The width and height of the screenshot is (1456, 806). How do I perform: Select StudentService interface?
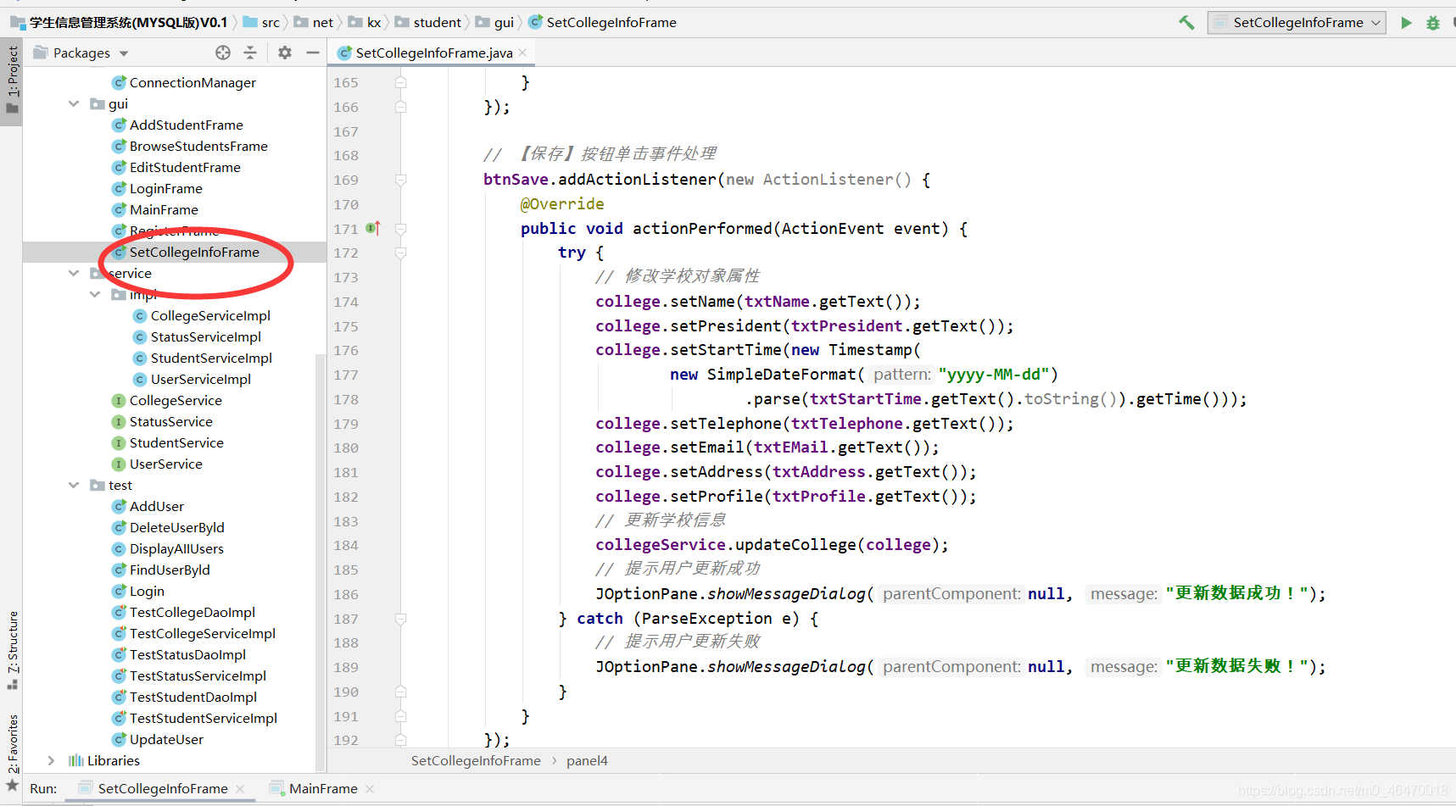click(176, 442)
